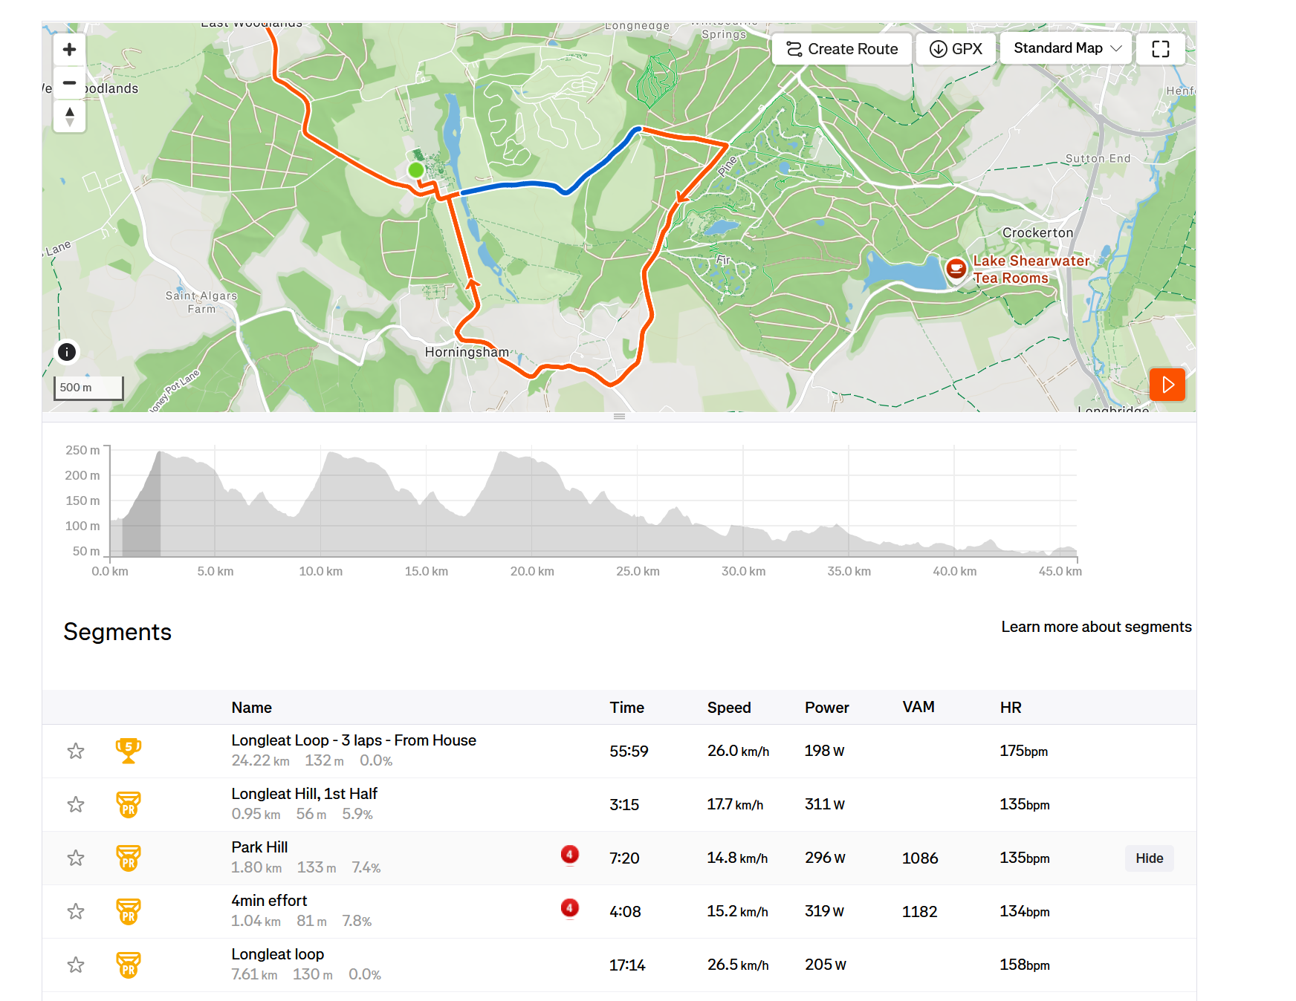Start route flyover playback
This screenshot has width=1296, height=1001.
(1167, 385)
